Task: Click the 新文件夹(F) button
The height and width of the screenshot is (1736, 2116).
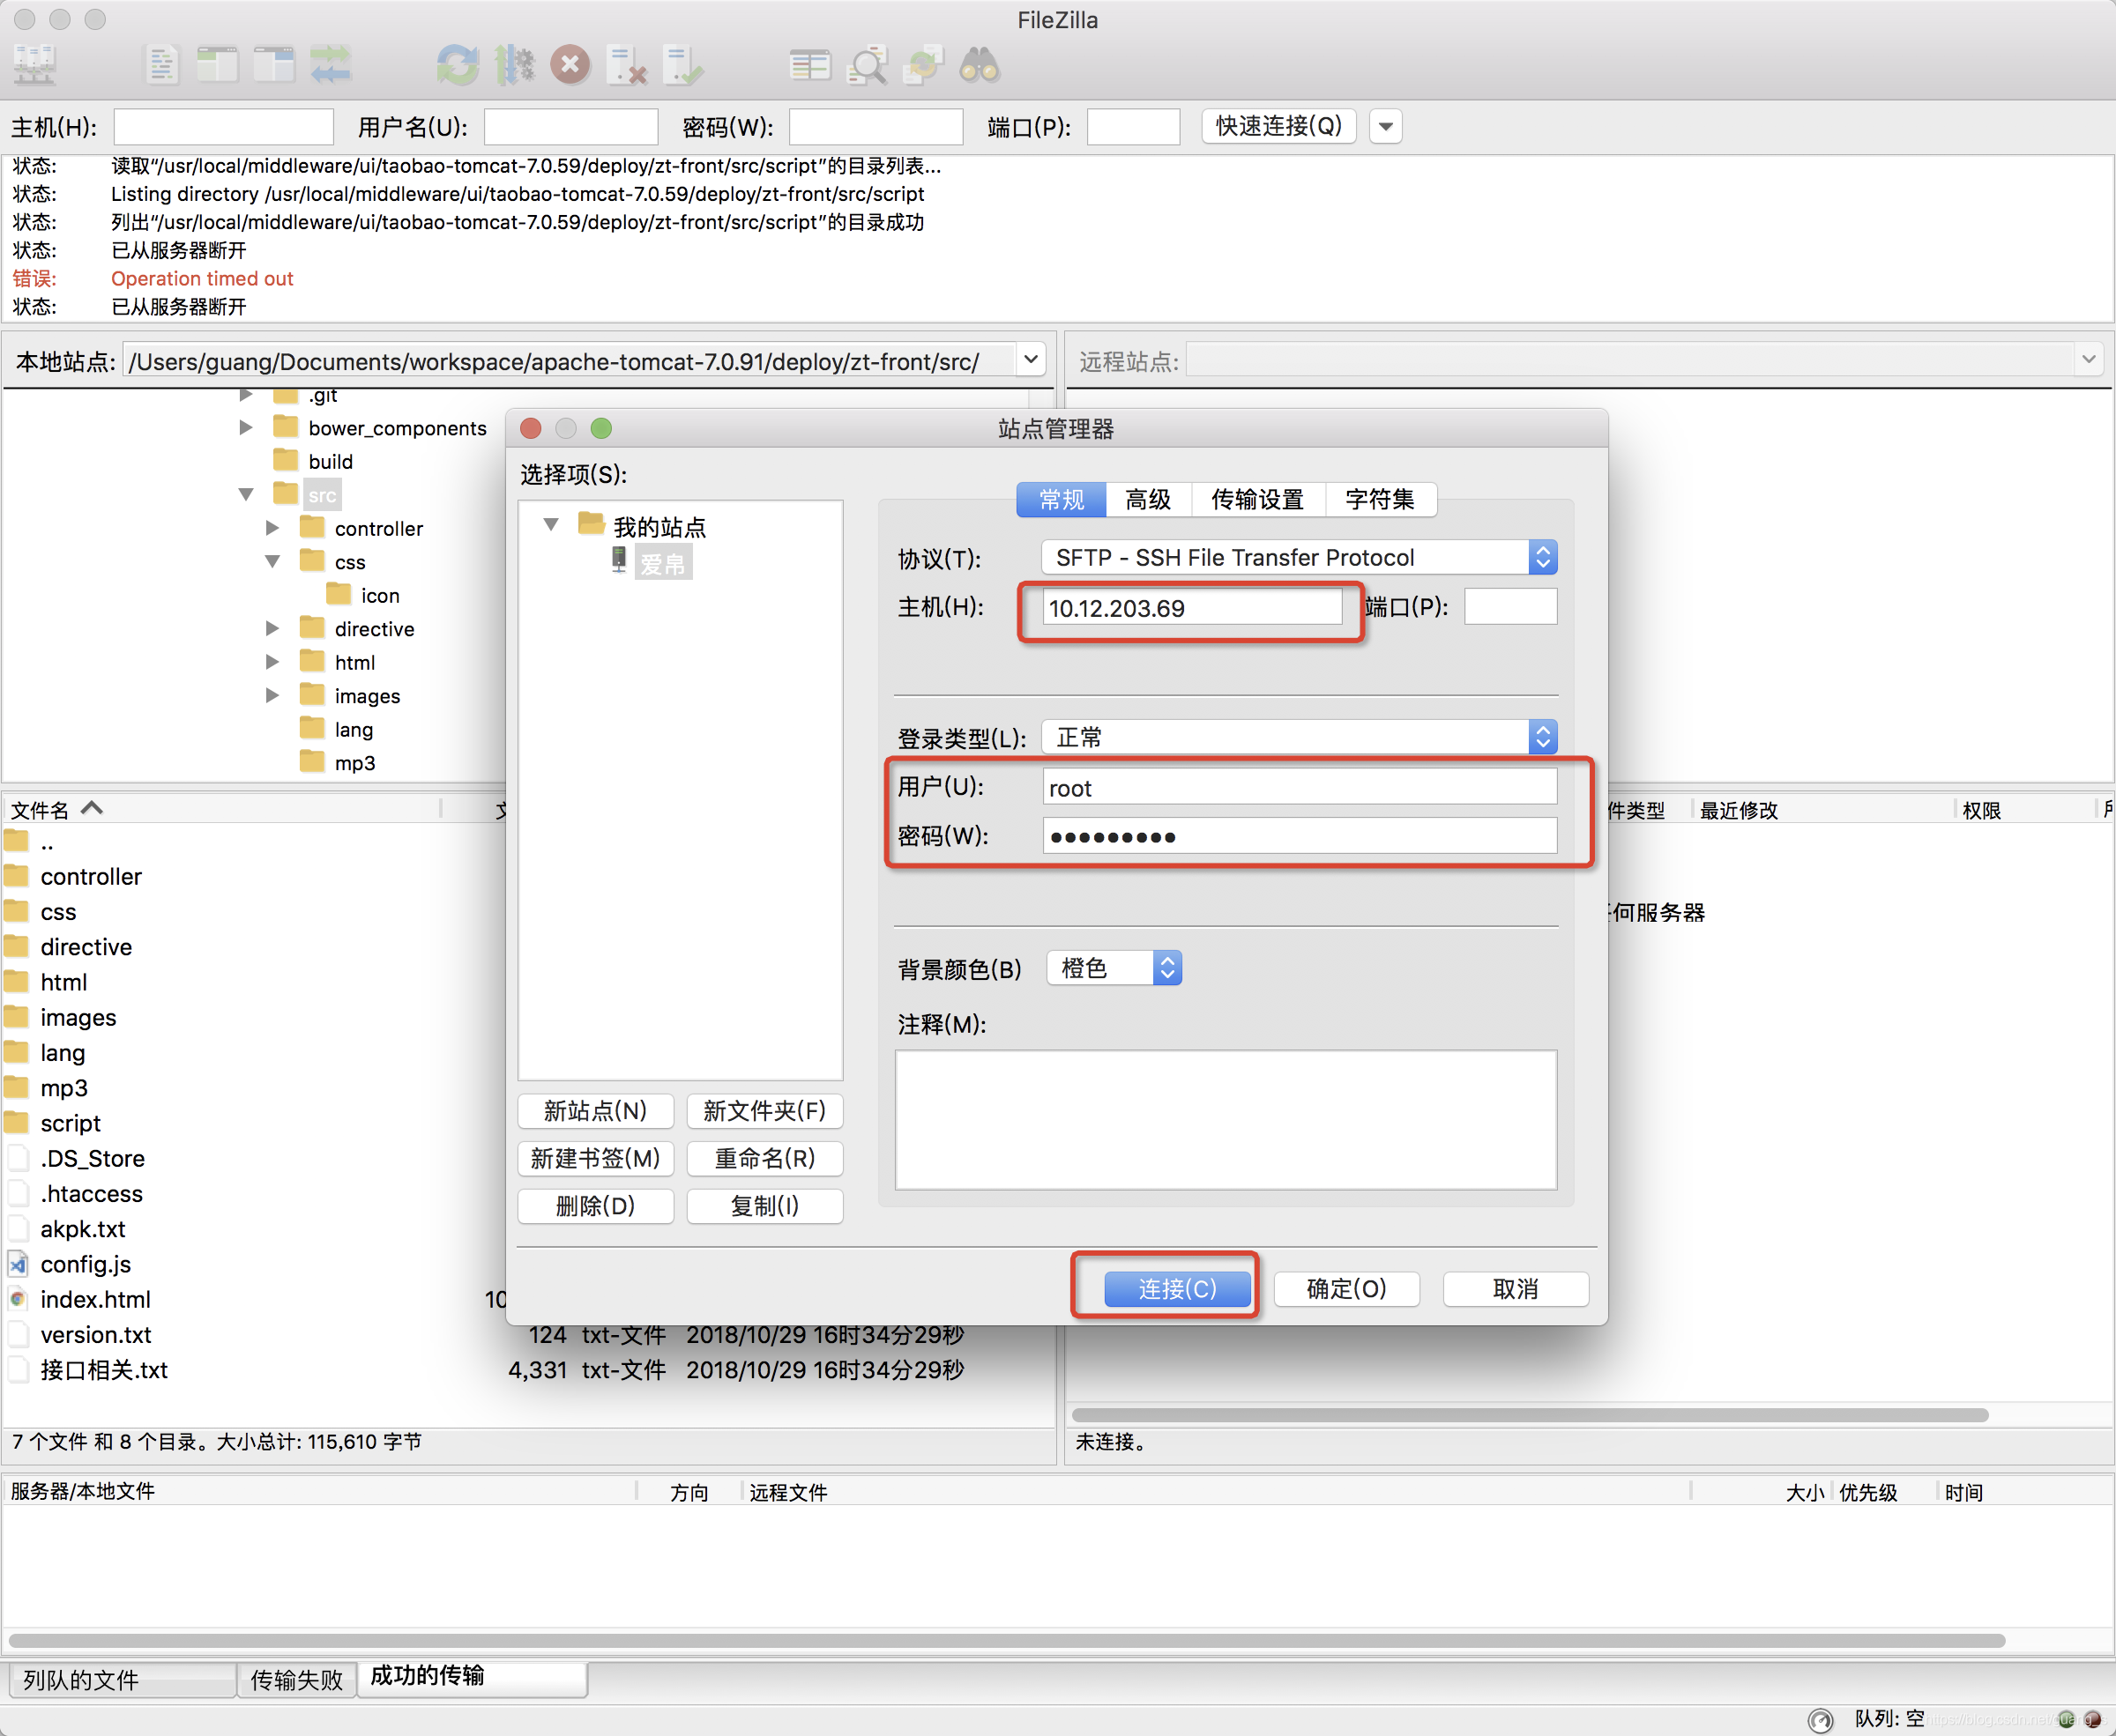Action: pos(764,1111)
